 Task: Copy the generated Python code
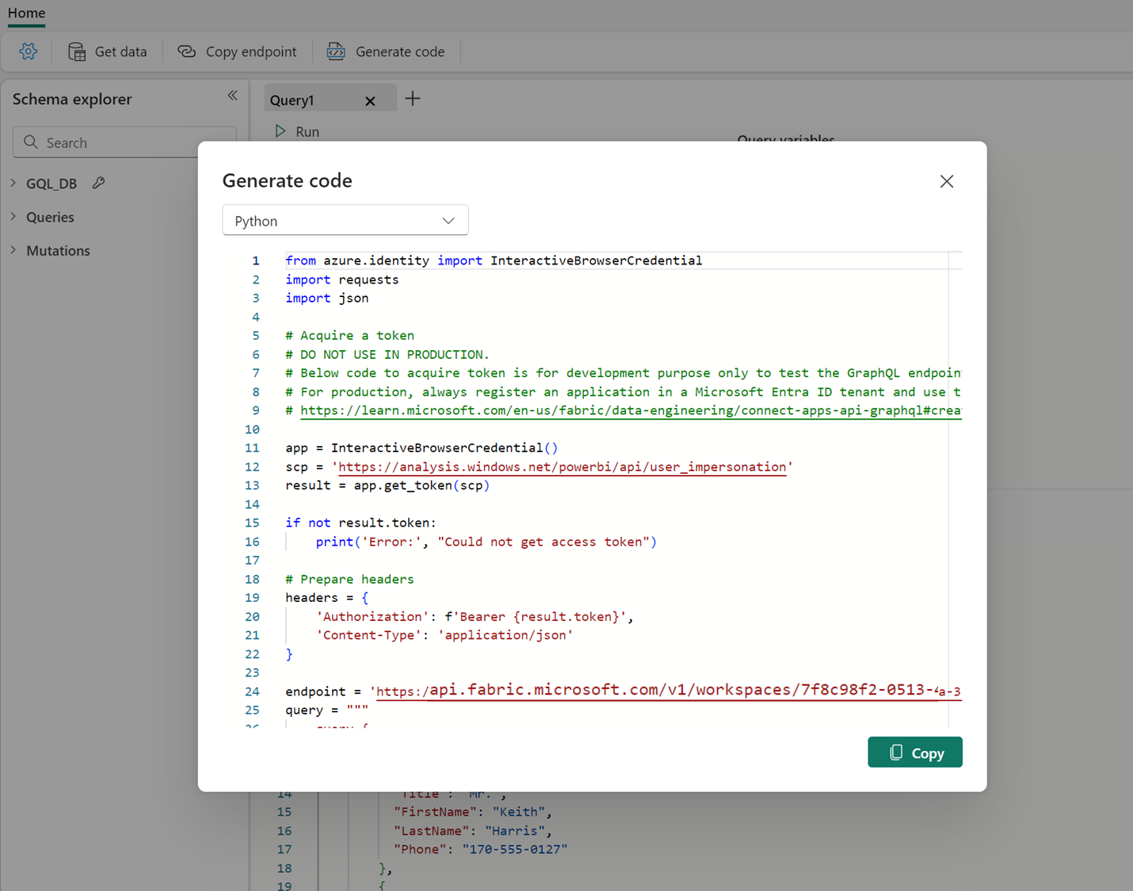915,752
